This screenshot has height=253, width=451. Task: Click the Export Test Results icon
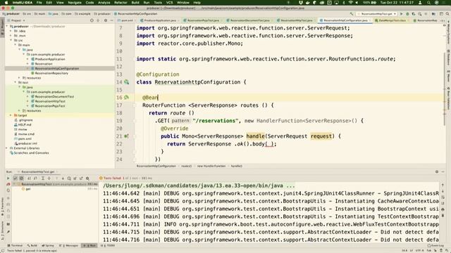81,178
